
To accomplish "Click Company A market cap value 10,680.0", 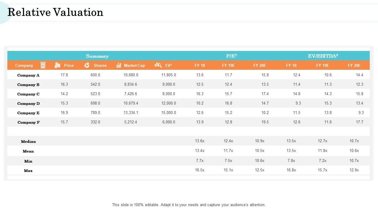I will (131, 75).
